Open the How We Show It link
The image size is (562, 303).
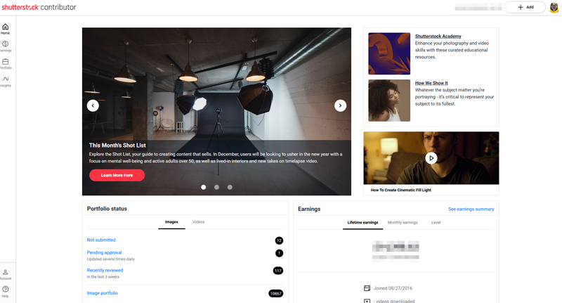click(431, 83)
